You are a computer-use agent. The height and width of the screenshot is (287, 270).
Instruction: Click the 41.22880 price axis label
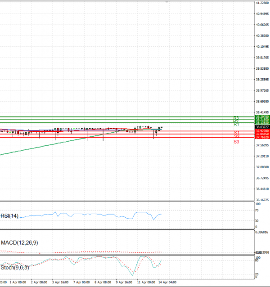click(262, 3)
